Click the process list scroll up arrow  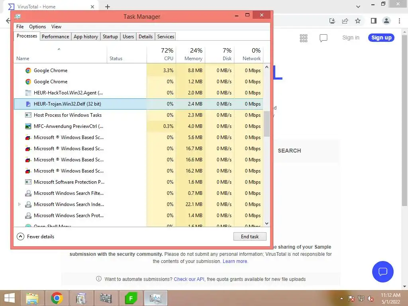[267, 67]
